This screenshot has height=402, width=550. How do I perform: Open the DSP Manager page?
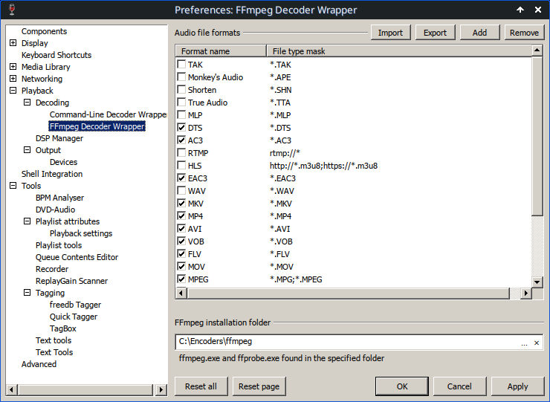[59, 138]
